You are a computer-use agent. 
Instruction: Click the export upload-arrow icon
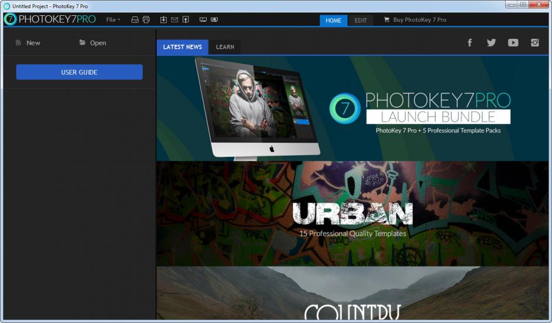[x=186, y=20]
